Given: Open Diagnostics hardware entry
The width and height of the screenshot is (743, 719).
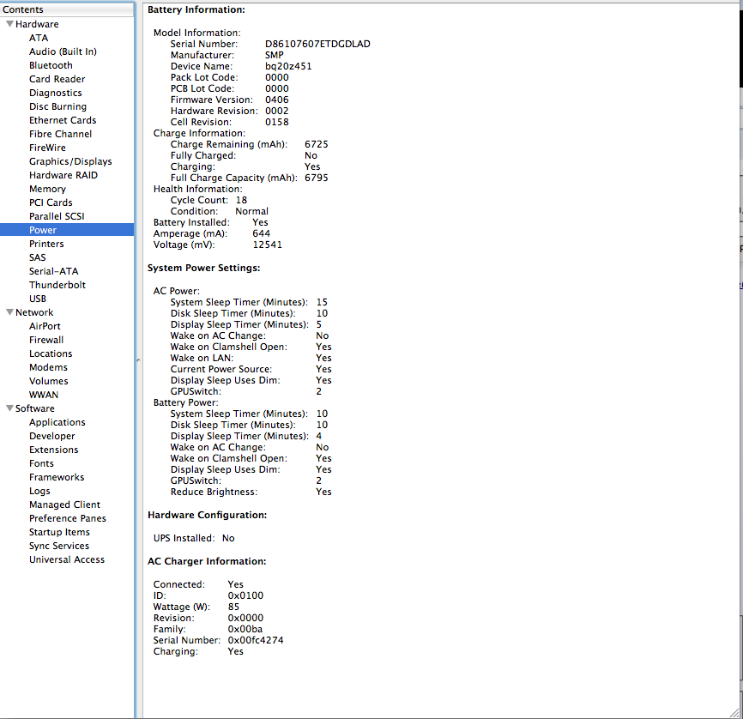Looking at the screenshot, I should (56, 93).
